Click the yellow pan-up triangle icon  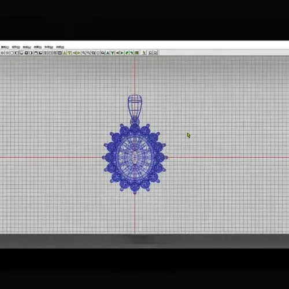coord(65,53)
